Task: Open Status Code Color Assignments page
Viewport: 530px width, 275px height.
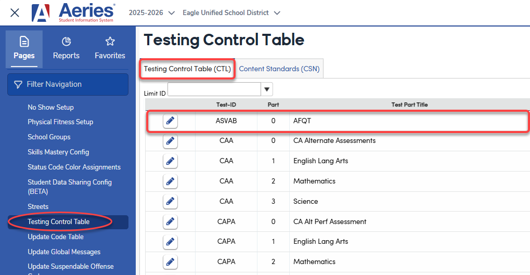Action: (x=74, y=167)
